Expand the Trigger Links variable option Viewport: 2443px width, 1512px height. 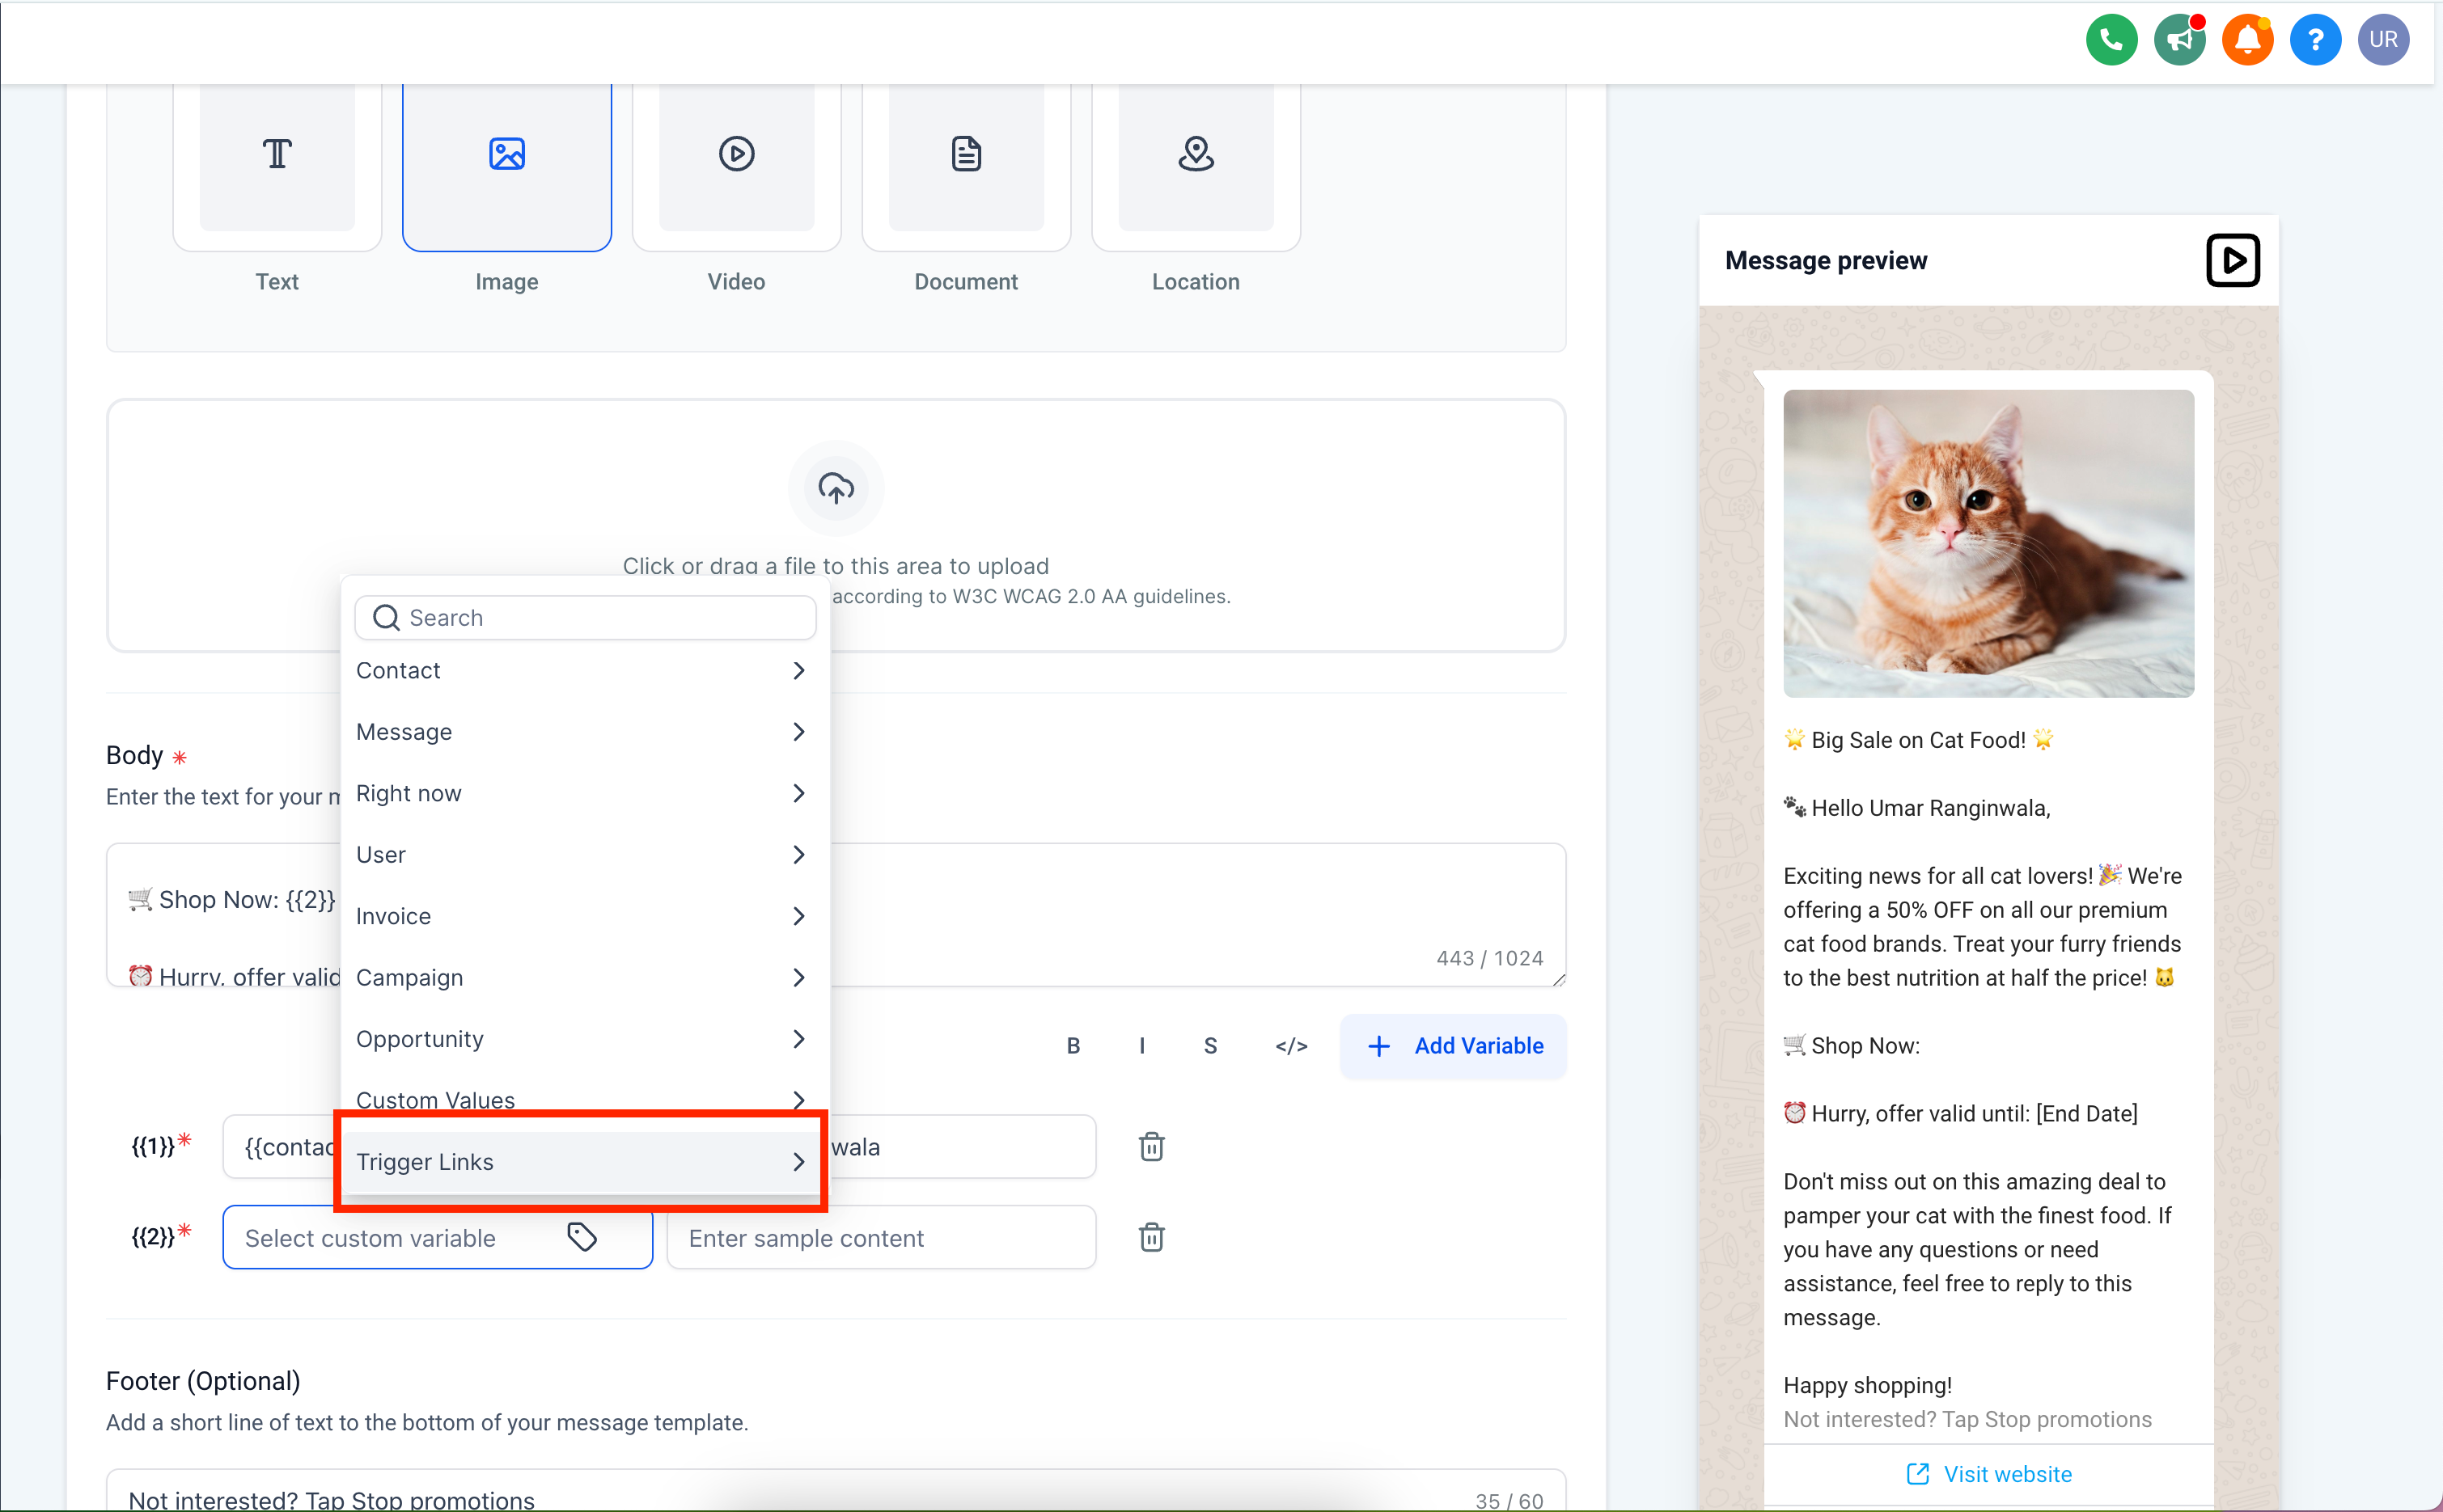(799, 1161)
